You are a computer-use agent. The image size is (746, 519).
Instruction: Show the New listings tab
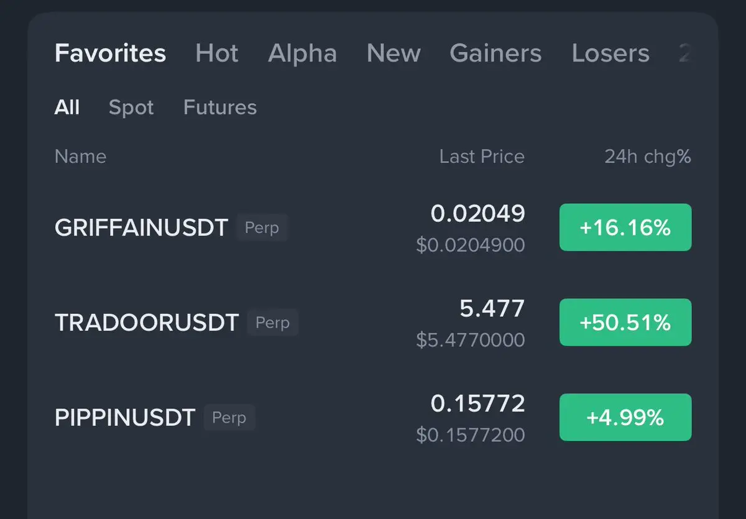tap(394, 53)
